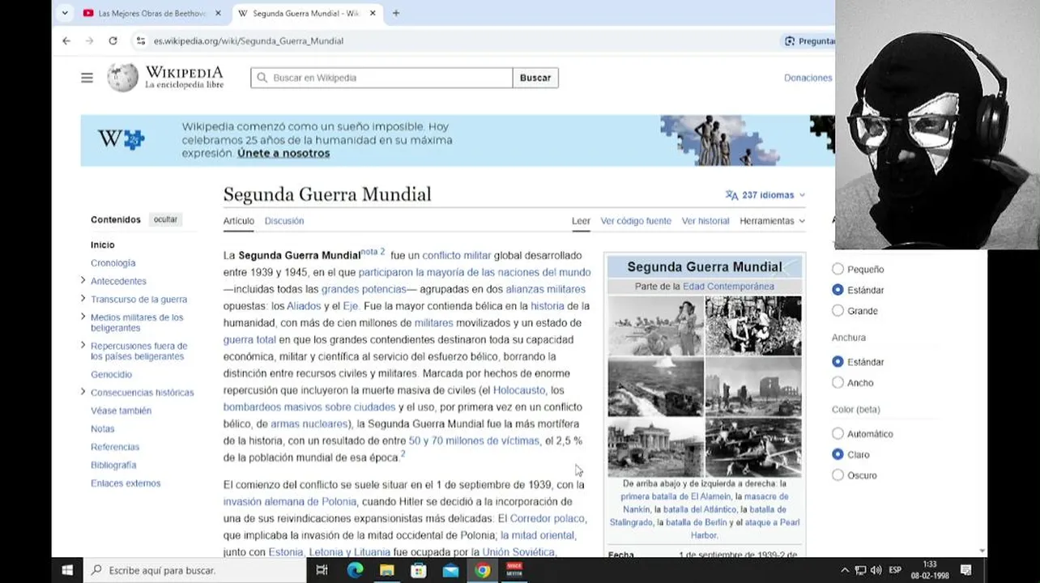Close the Beethoven YouTube tab
Viewport: 1040px width, 583px height.
[218, 13]
